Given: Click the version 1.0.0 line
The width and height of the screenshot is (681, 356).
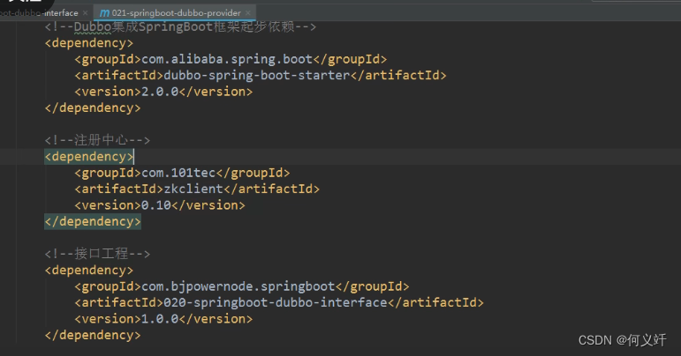Looking at the screenshot, I should [x=163, y=319].
